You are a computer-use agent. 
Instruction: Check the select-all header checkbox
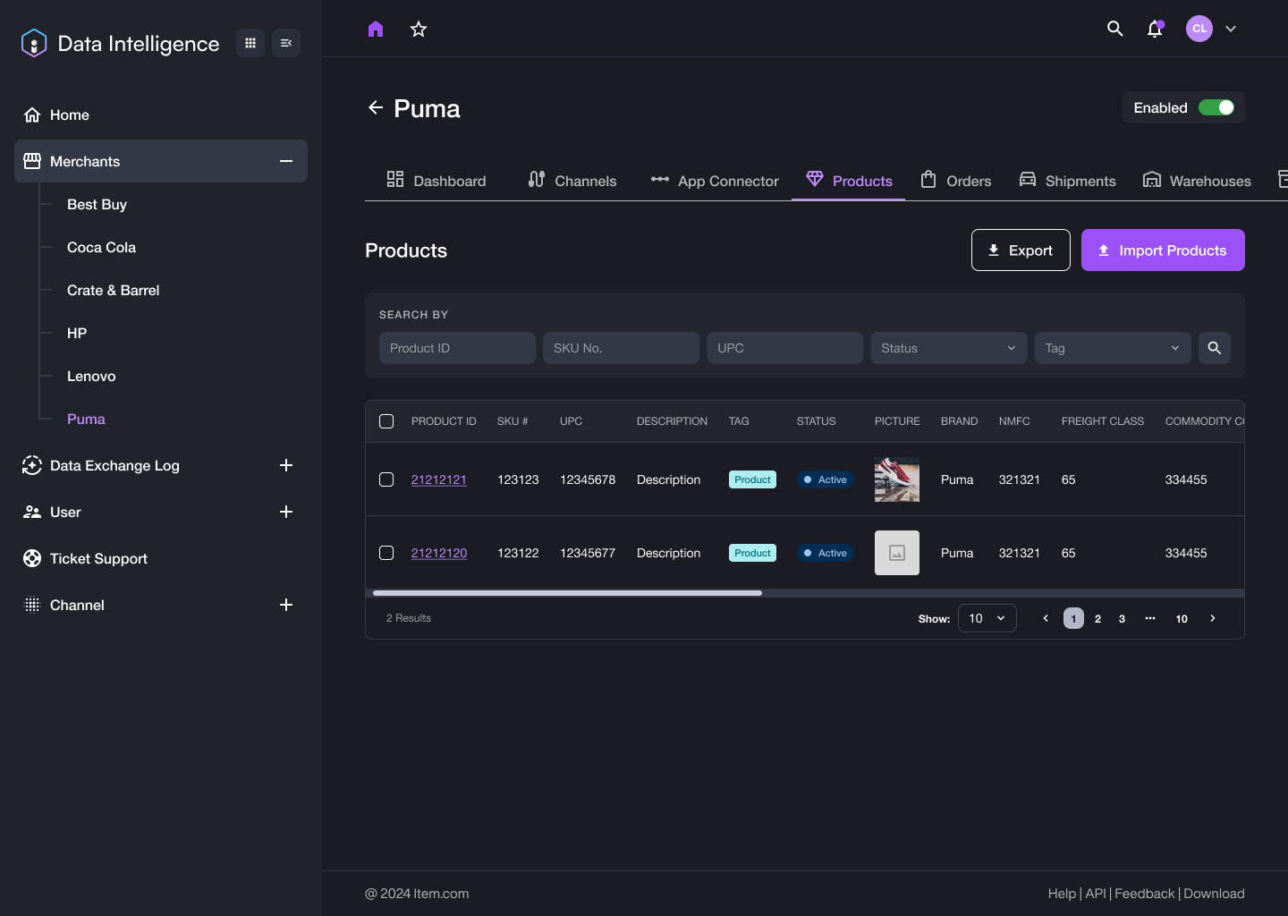[386, 421]
